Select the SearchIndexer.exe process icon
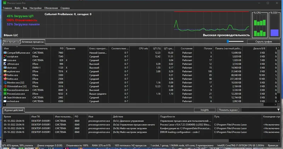This screenshot has height=149, width=283. pyautogui.click(x=5, y=97)
